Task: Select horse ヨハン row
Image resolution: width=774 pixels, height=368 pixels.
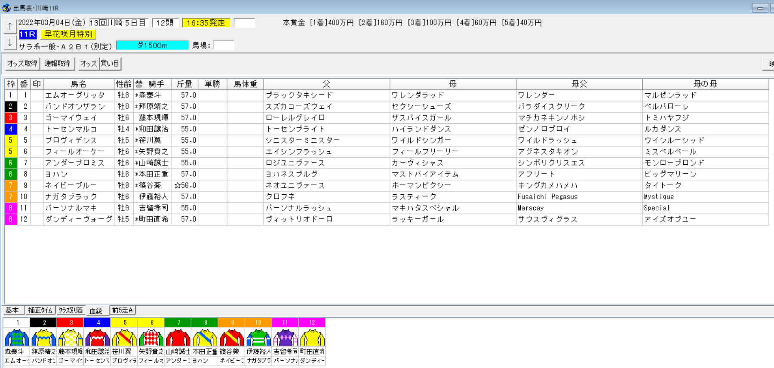Action: (386, 174)
